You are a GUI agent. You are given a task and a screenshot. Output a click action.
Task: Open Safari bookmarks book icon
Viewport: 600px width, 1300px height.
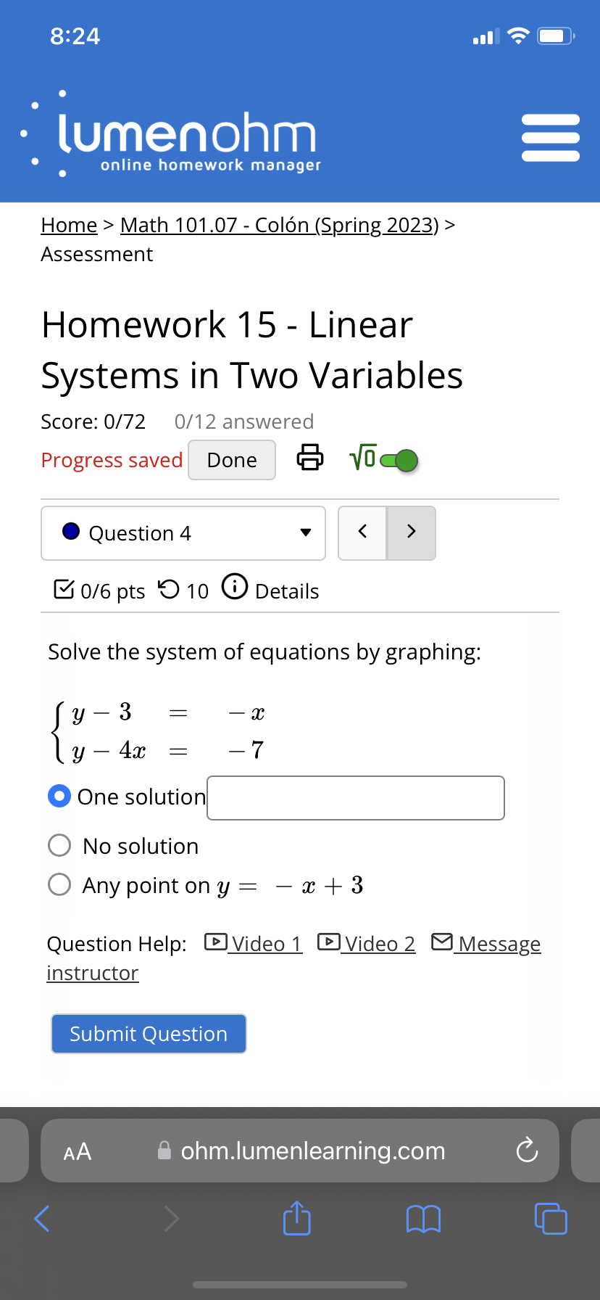(x=423, y=1219)
